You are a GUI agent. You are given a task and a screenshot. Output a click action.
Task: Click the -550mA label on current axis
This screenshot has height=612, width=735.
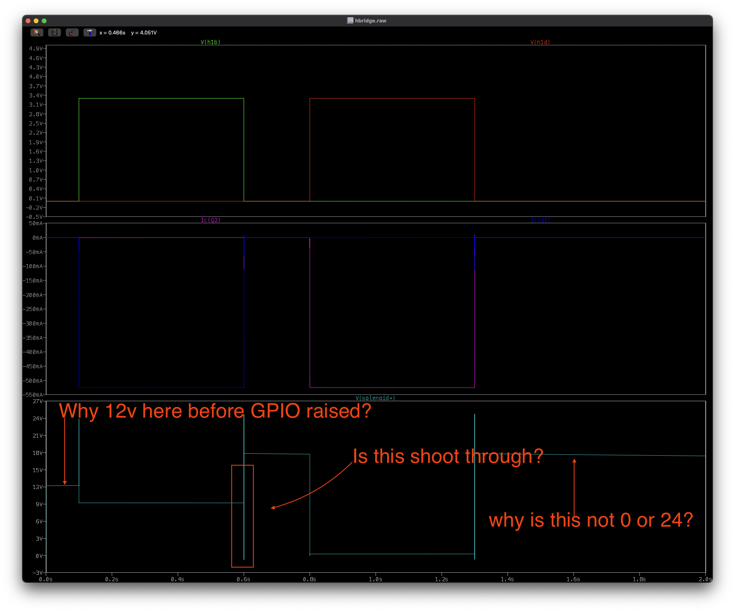point(33,395)
